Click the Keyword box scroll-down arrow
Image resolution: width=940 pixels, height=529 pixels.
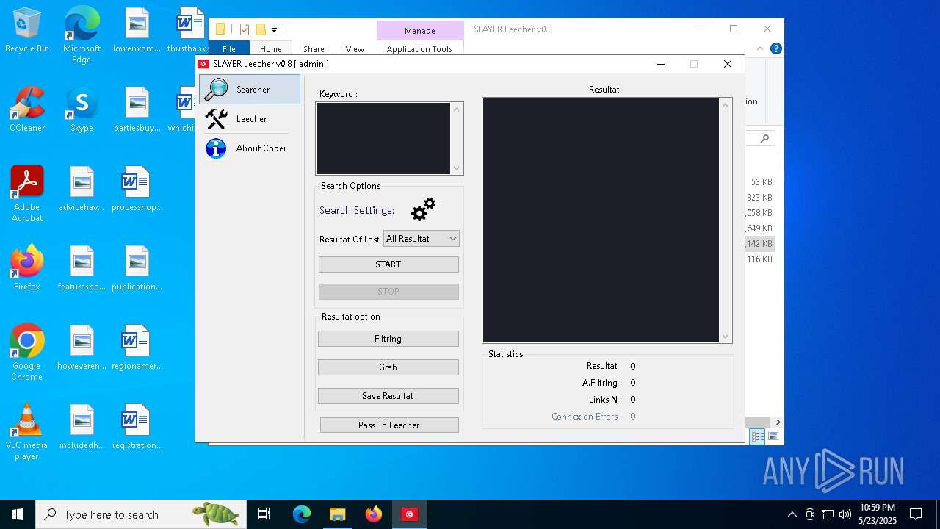(457, 168)
